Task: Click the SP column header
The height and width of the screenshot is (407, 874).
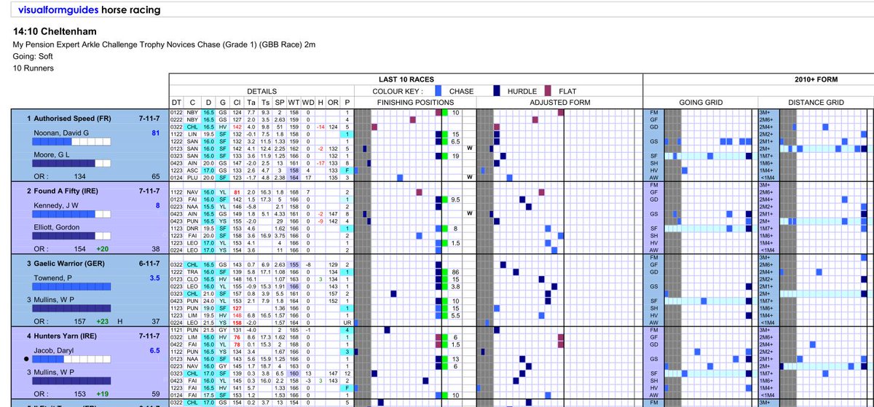Action: (x=281, y=103)
